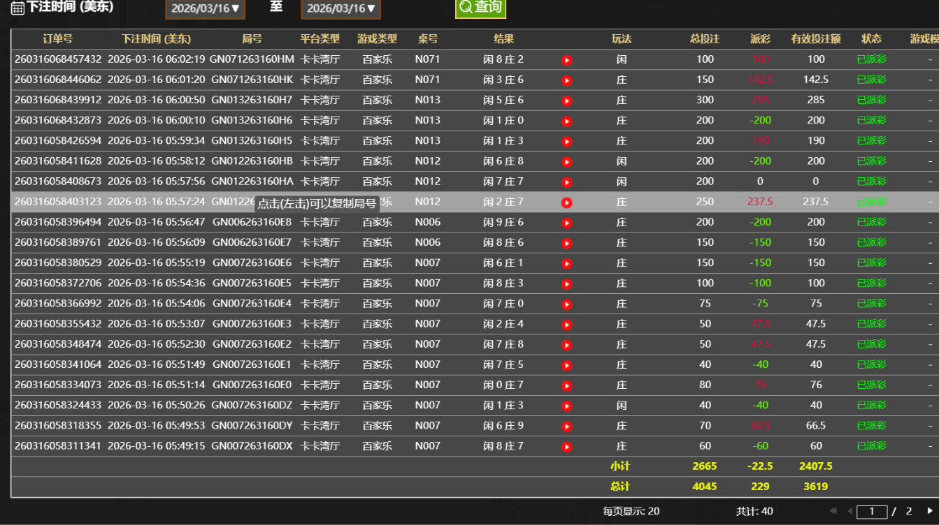The image size is (939, 525).
Task: Open the start date dropdown picker
Action: click(205, 8)
